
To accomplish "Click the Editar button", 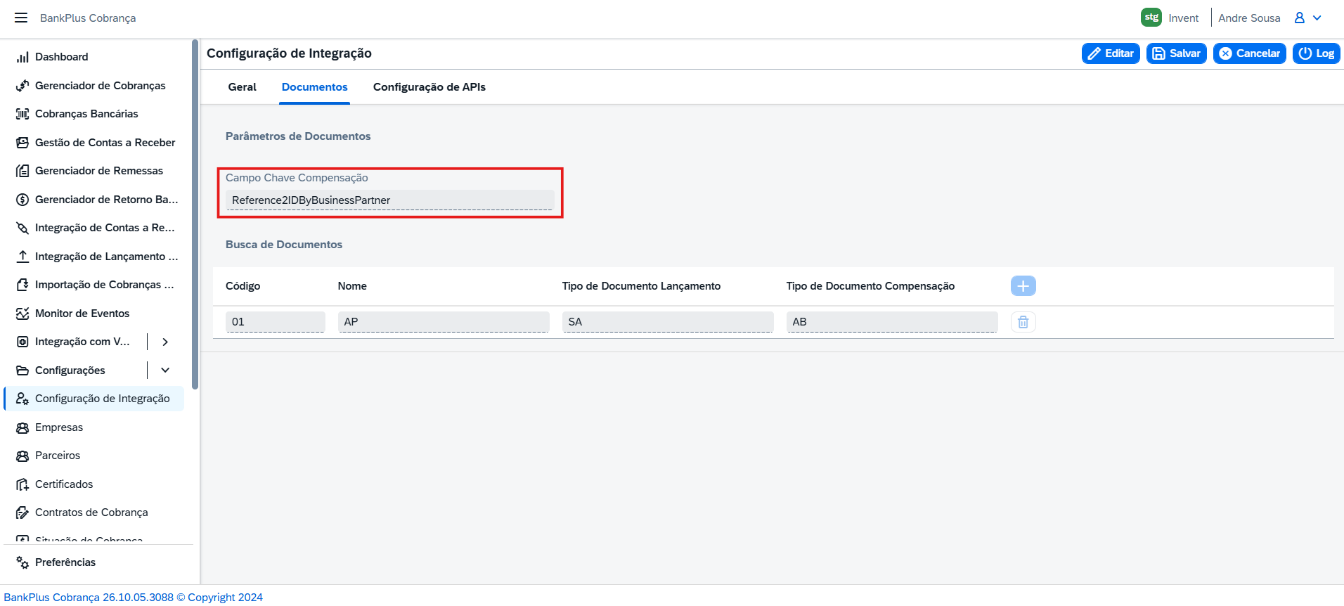I will point(1111,53).
